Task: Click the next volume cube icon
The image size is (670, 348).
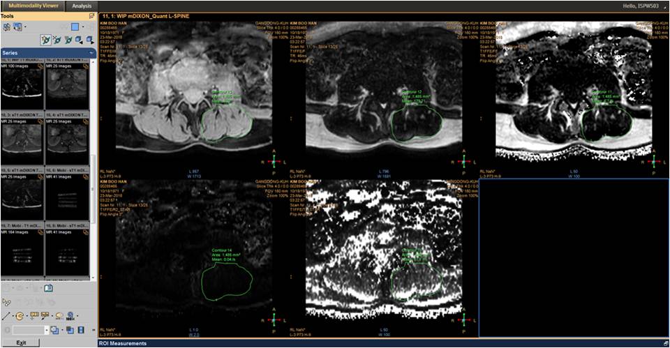Action: click(90, 40)
